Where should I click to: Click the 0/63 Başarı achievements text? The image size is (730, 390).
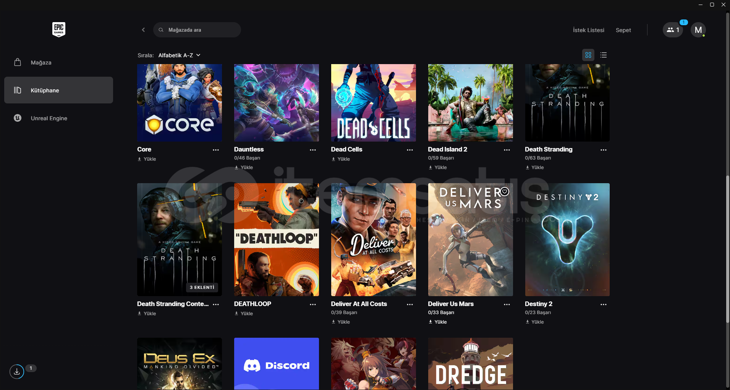(x=538, y=158)
